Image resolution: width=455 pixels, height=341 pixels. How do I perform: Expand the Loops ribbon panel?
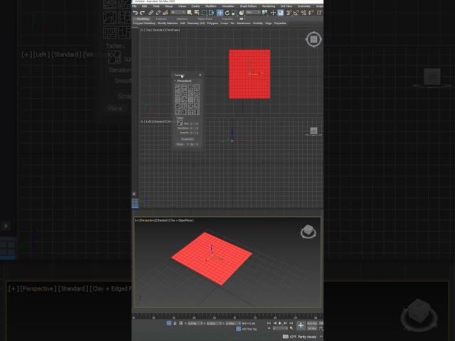(224, 23)
